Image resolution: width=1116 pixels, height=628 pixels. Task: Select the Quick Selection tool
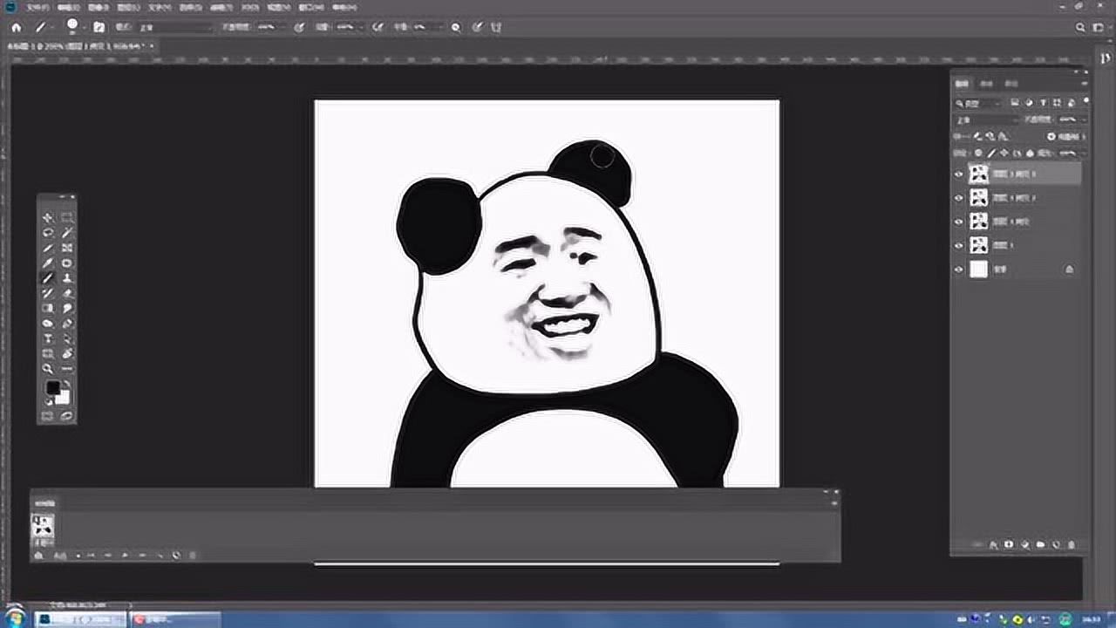[x=67, y=233]
